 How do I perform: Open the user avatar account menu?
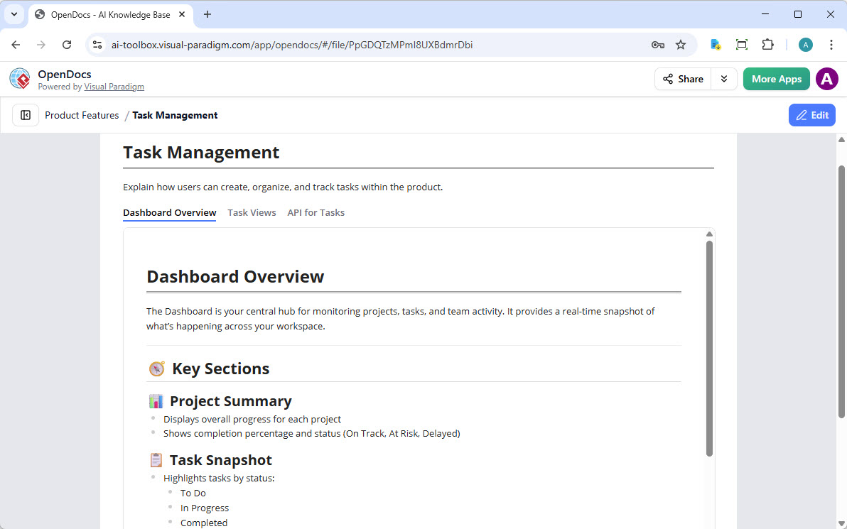[826, 79]
